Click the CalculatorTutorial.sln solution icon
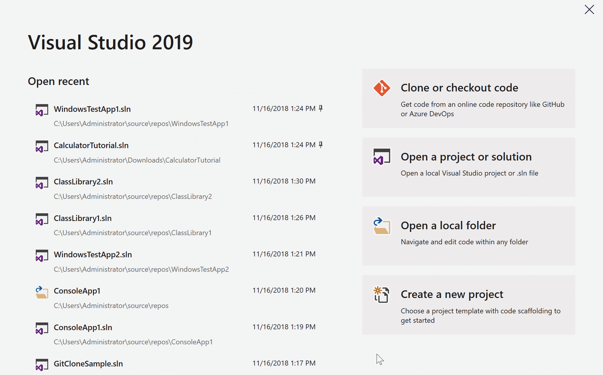The image size is (603, 375). pos(42,147)
